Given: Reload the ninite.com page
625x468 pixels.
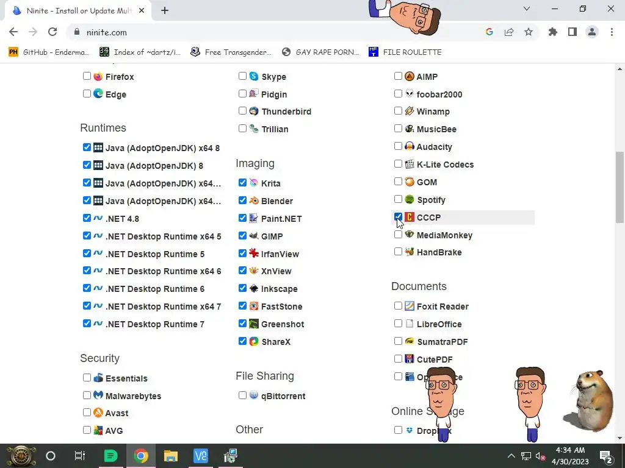Looking at the screenshot, I should pos(52,32).
